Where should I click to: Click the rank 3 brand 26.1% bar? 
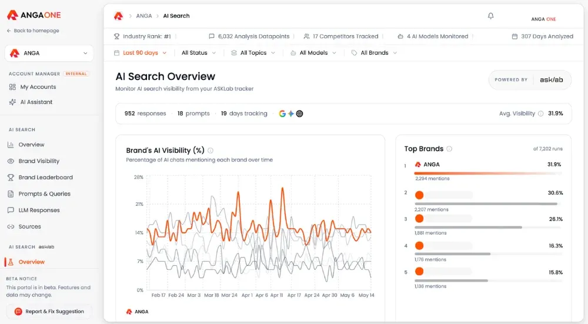488,228
